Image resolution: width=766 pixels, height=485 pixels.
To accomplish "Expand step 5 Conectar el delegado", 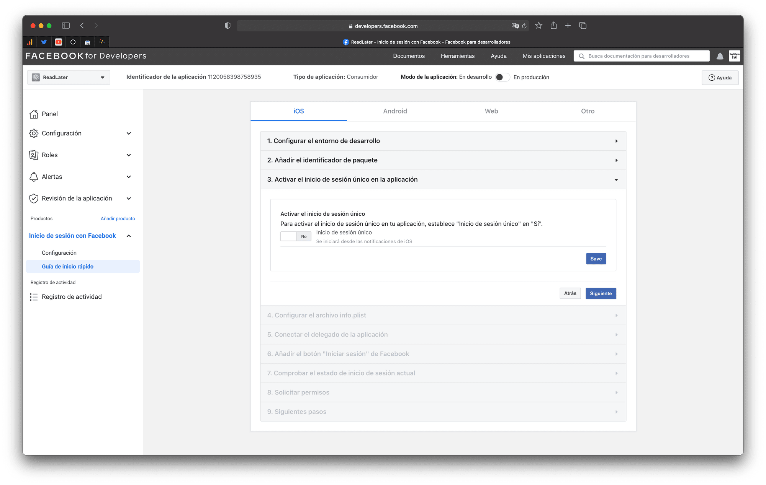I will [443, 335].
